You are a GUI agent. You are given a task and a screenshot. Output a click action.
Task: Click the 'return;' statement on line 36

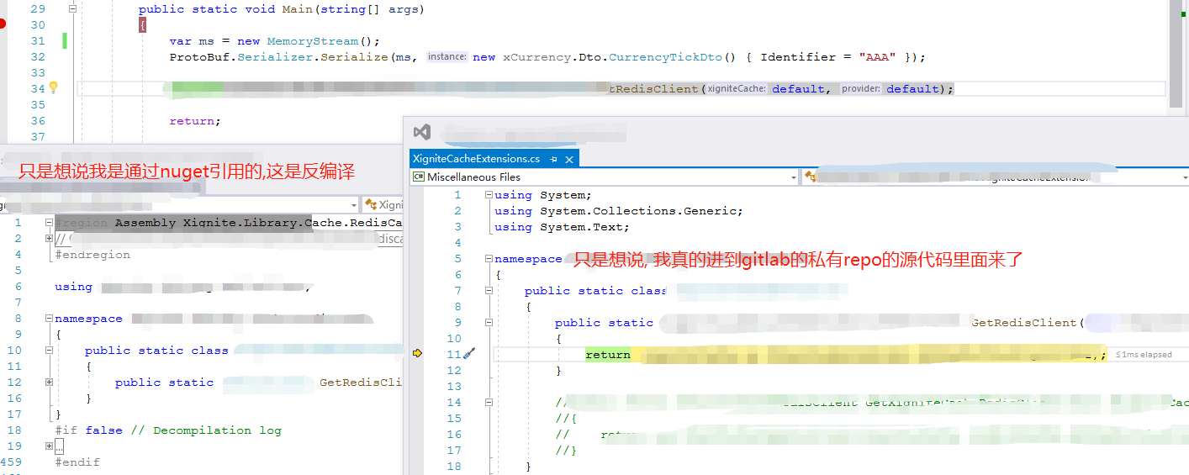[x=195, y=121]
